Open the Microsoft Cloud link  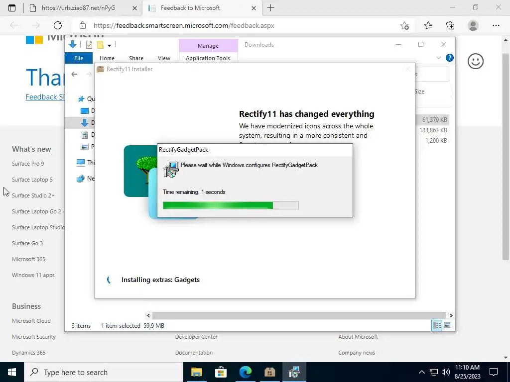pyautogui.click(x=31, y=321)
